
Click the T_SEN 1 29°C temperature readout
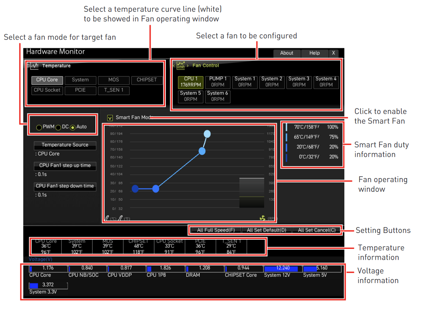(x=231, y=246)
